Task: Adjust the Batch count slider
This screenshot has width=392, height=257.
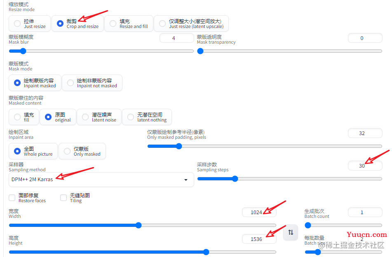Action: click(x=343, y=225)
